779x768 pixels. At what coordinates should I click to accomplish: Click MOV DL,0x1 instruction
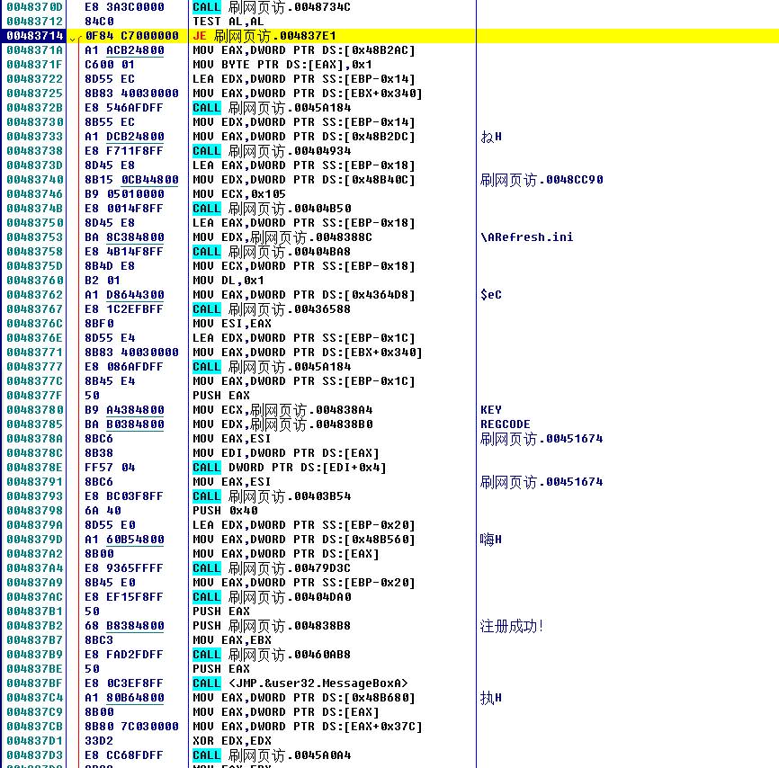tap(228, 281)
